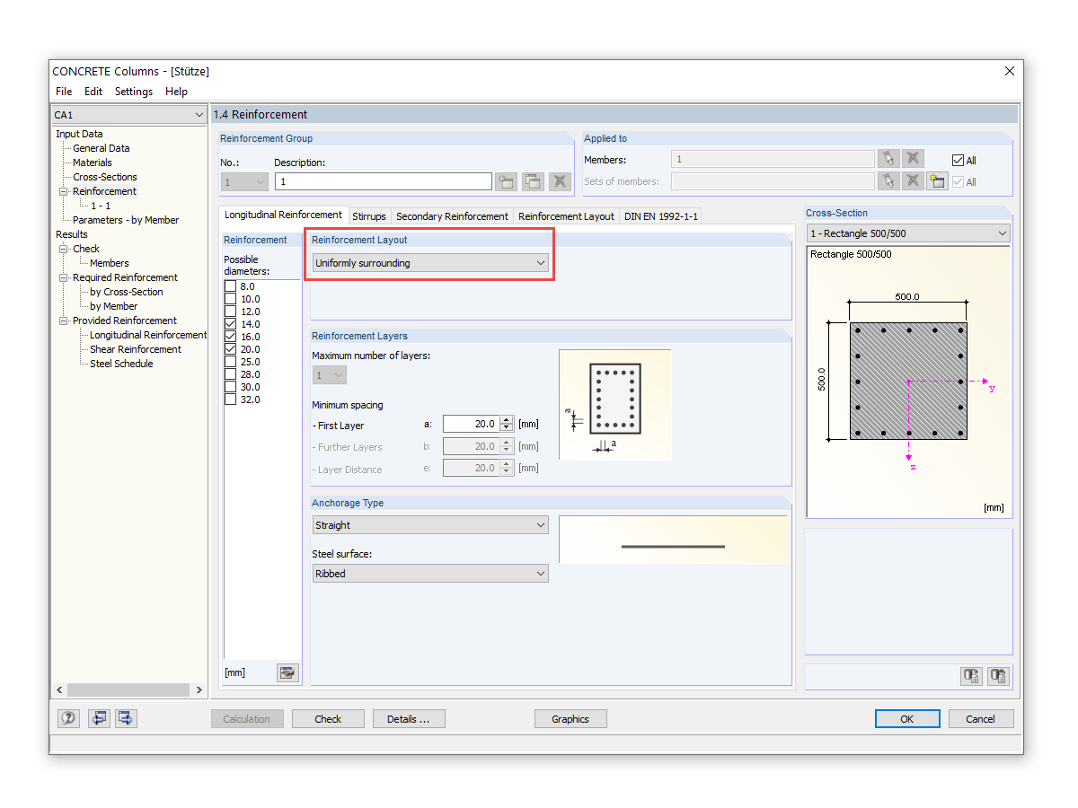Click the export cross-section to library icon
The image size is (1078, 808).
[971, 675]
